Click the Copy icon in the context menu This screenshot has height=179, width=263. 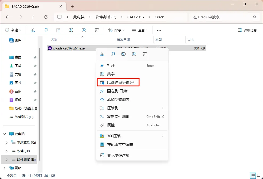[113, 54]
